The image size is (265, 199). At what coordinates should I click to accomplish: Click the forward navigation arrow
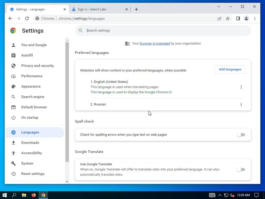click(19, 18)
